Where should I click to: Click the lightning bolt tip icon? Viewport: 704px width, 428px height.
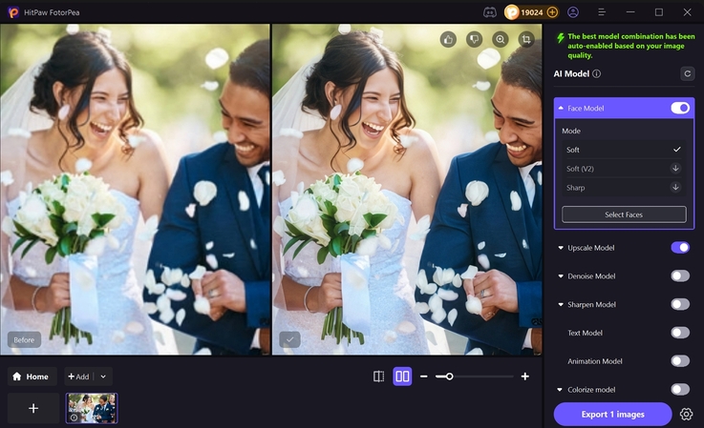[560, 37]
